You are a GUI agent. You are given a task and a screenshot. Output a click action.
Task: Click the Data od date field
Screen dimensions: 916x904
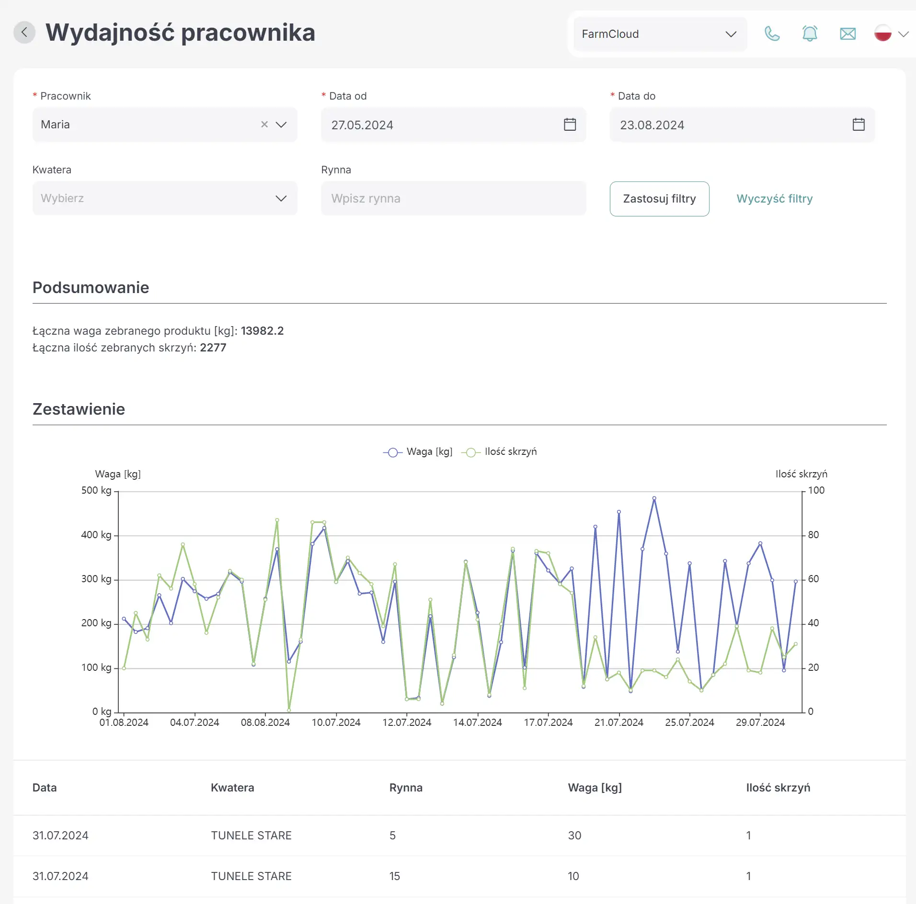[454, 124]
